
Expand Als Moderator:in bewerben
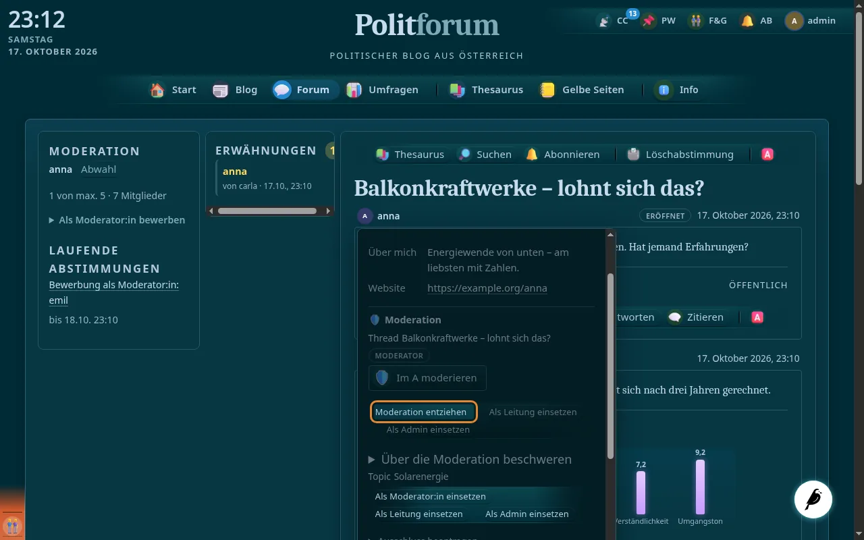click(117, 220)
